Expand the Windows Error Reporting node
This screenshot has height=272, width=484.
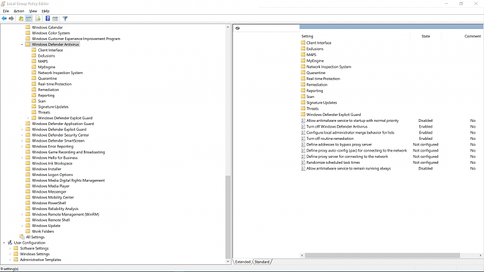[x=22, y=146]
